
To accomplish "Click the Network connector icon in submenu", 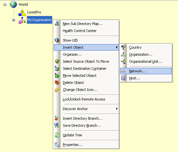I will (123, 71).
